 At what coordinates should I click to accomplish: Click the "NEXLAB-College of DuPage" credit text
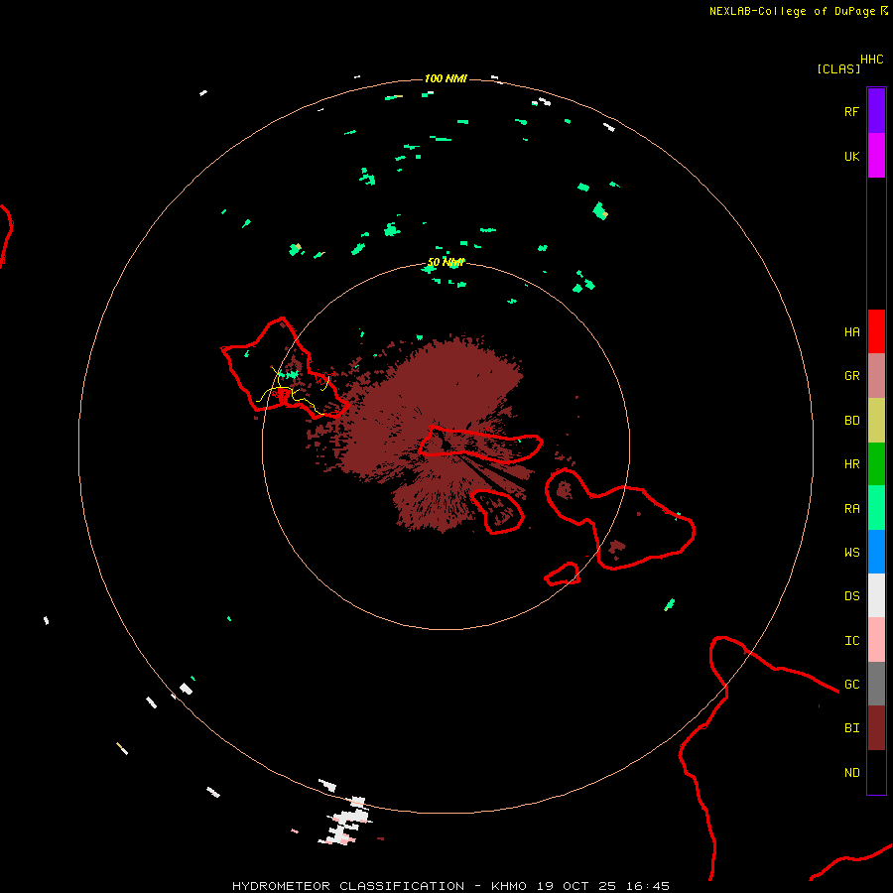792,11
